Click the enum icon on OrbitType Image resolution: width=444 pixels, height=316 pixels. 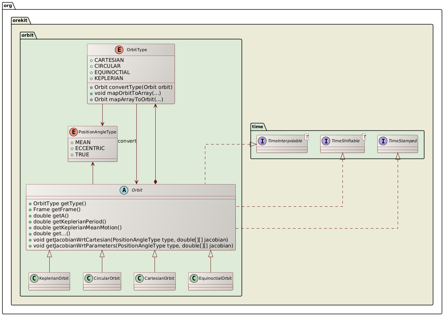pos(119,50)
